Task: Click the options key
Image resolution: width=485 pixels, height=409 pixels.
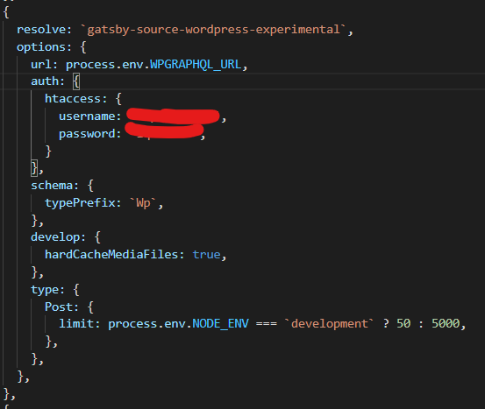Action: pyautogui.click(x=41, y=47)
